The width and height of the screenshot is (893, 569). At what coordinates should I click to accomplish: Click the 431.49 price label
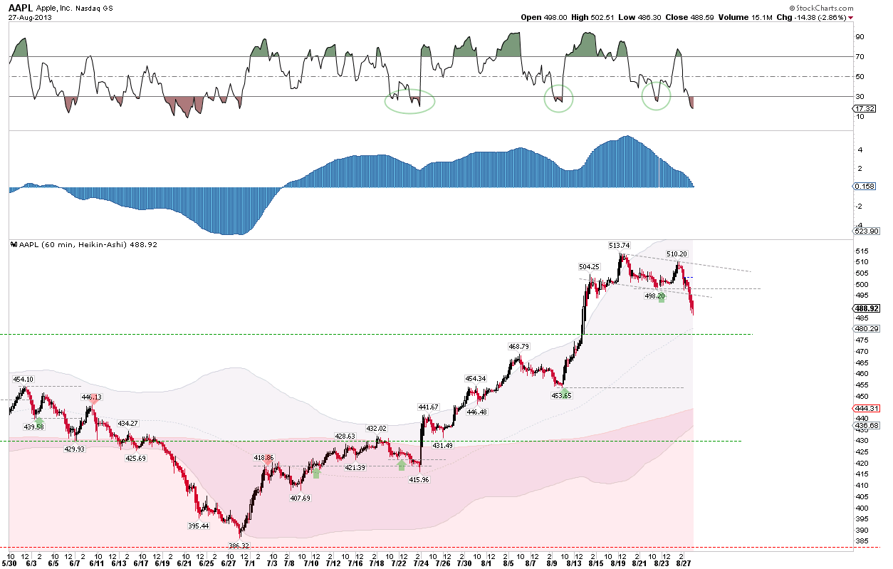coord(443,445)
